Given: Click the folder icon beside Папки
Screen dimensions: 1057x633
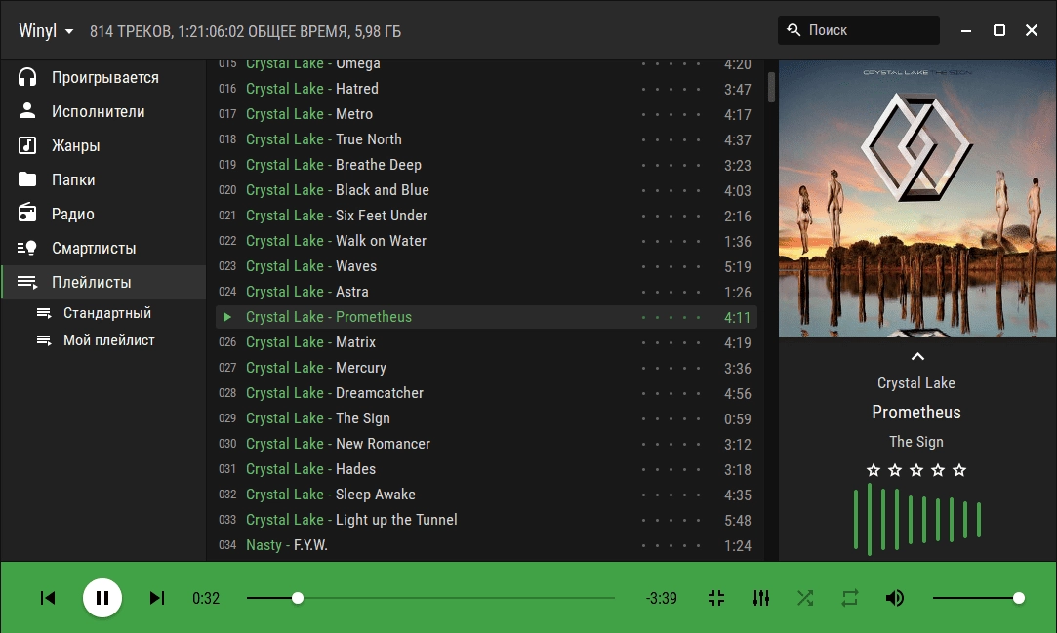Looking at the screenshot, I should pos(27,179).
